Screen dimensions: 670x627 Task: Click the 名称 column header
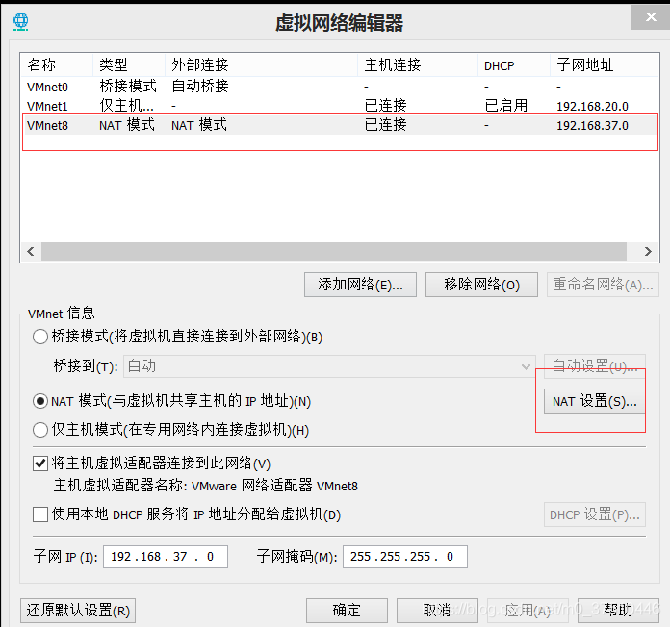click(57, 64)
